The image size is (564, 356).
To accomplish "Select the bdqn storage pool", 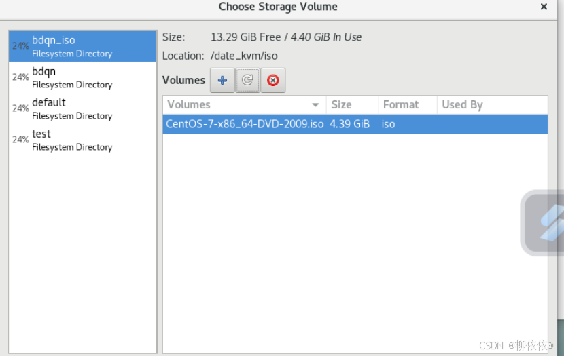I will coord(83,77).
